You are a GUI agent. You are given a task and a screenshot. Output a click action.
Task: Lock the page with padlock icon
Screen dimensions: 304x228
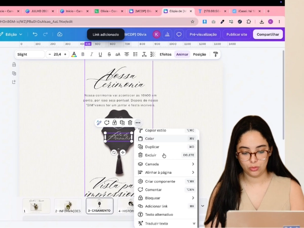coord(14,64)
